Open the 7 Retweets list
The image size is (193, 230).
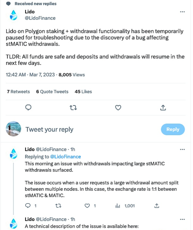(19, 92)
